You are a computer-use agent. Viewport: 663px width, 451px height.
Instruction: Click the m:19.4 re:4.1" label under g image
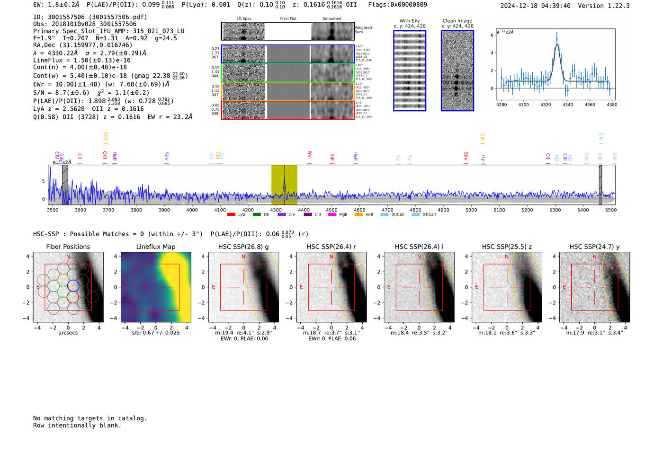pos(243,333)
